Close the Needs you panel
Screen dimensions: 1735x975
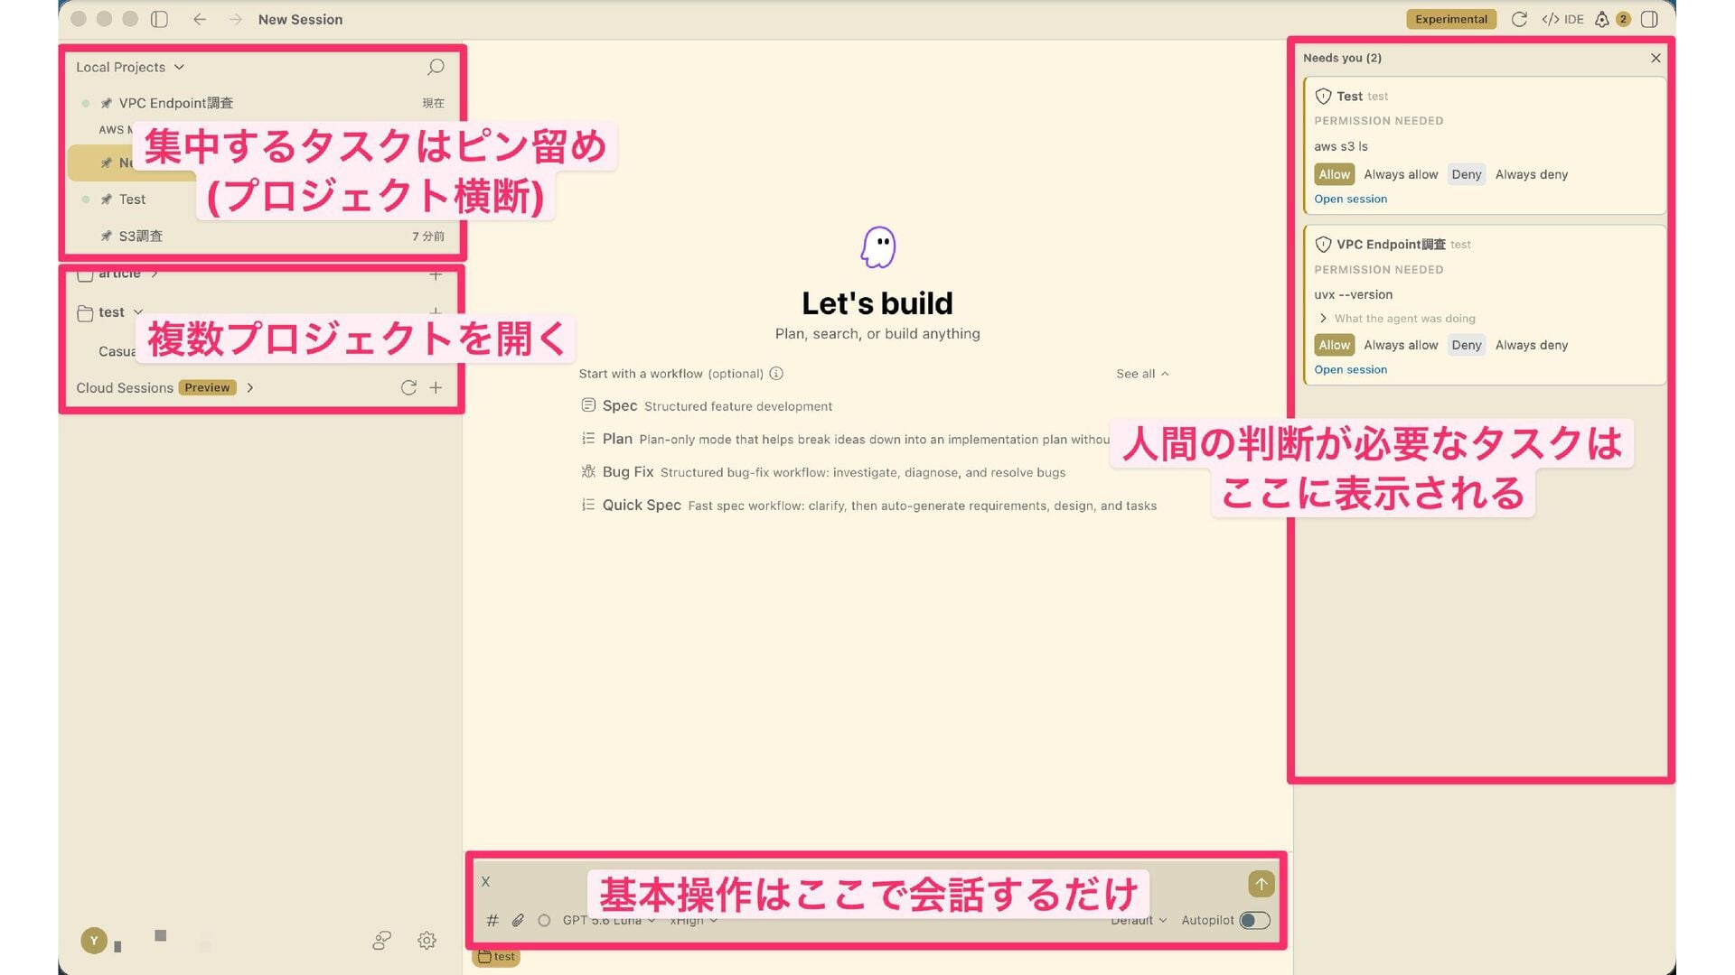click(x=1655, y=58)
